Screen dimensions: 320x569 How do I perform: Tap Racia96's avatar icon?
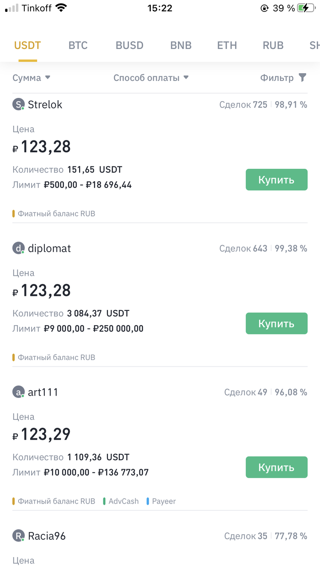click(x=18, y=536)
